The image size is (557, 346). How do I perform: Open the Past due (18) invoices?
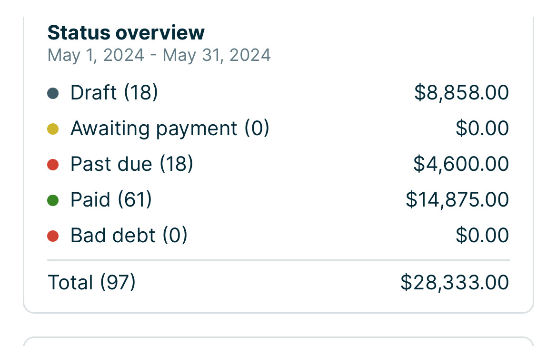pos(278,164)
